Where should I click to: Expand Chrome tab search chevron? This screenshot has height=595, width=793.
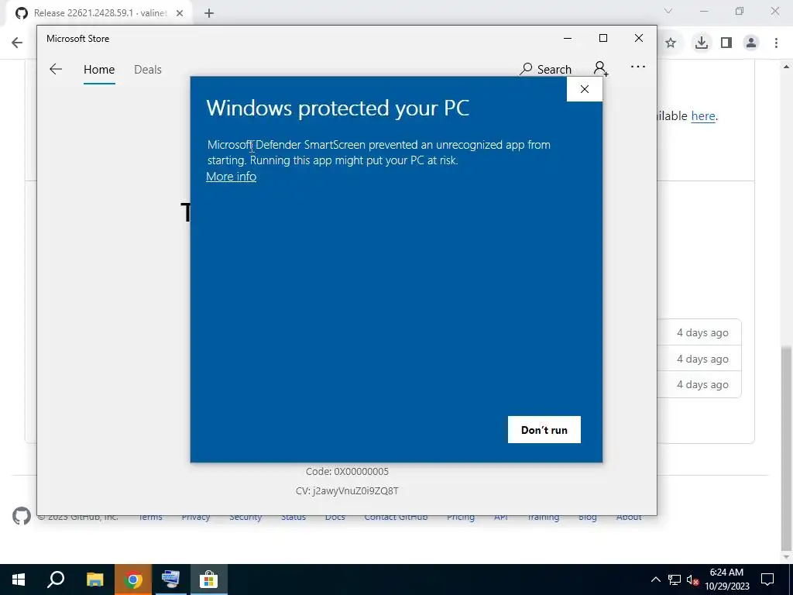[668, 11]
